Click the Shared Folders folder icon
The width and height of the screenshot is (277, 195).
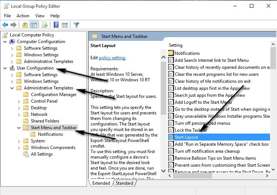click(x=26, y=121)
